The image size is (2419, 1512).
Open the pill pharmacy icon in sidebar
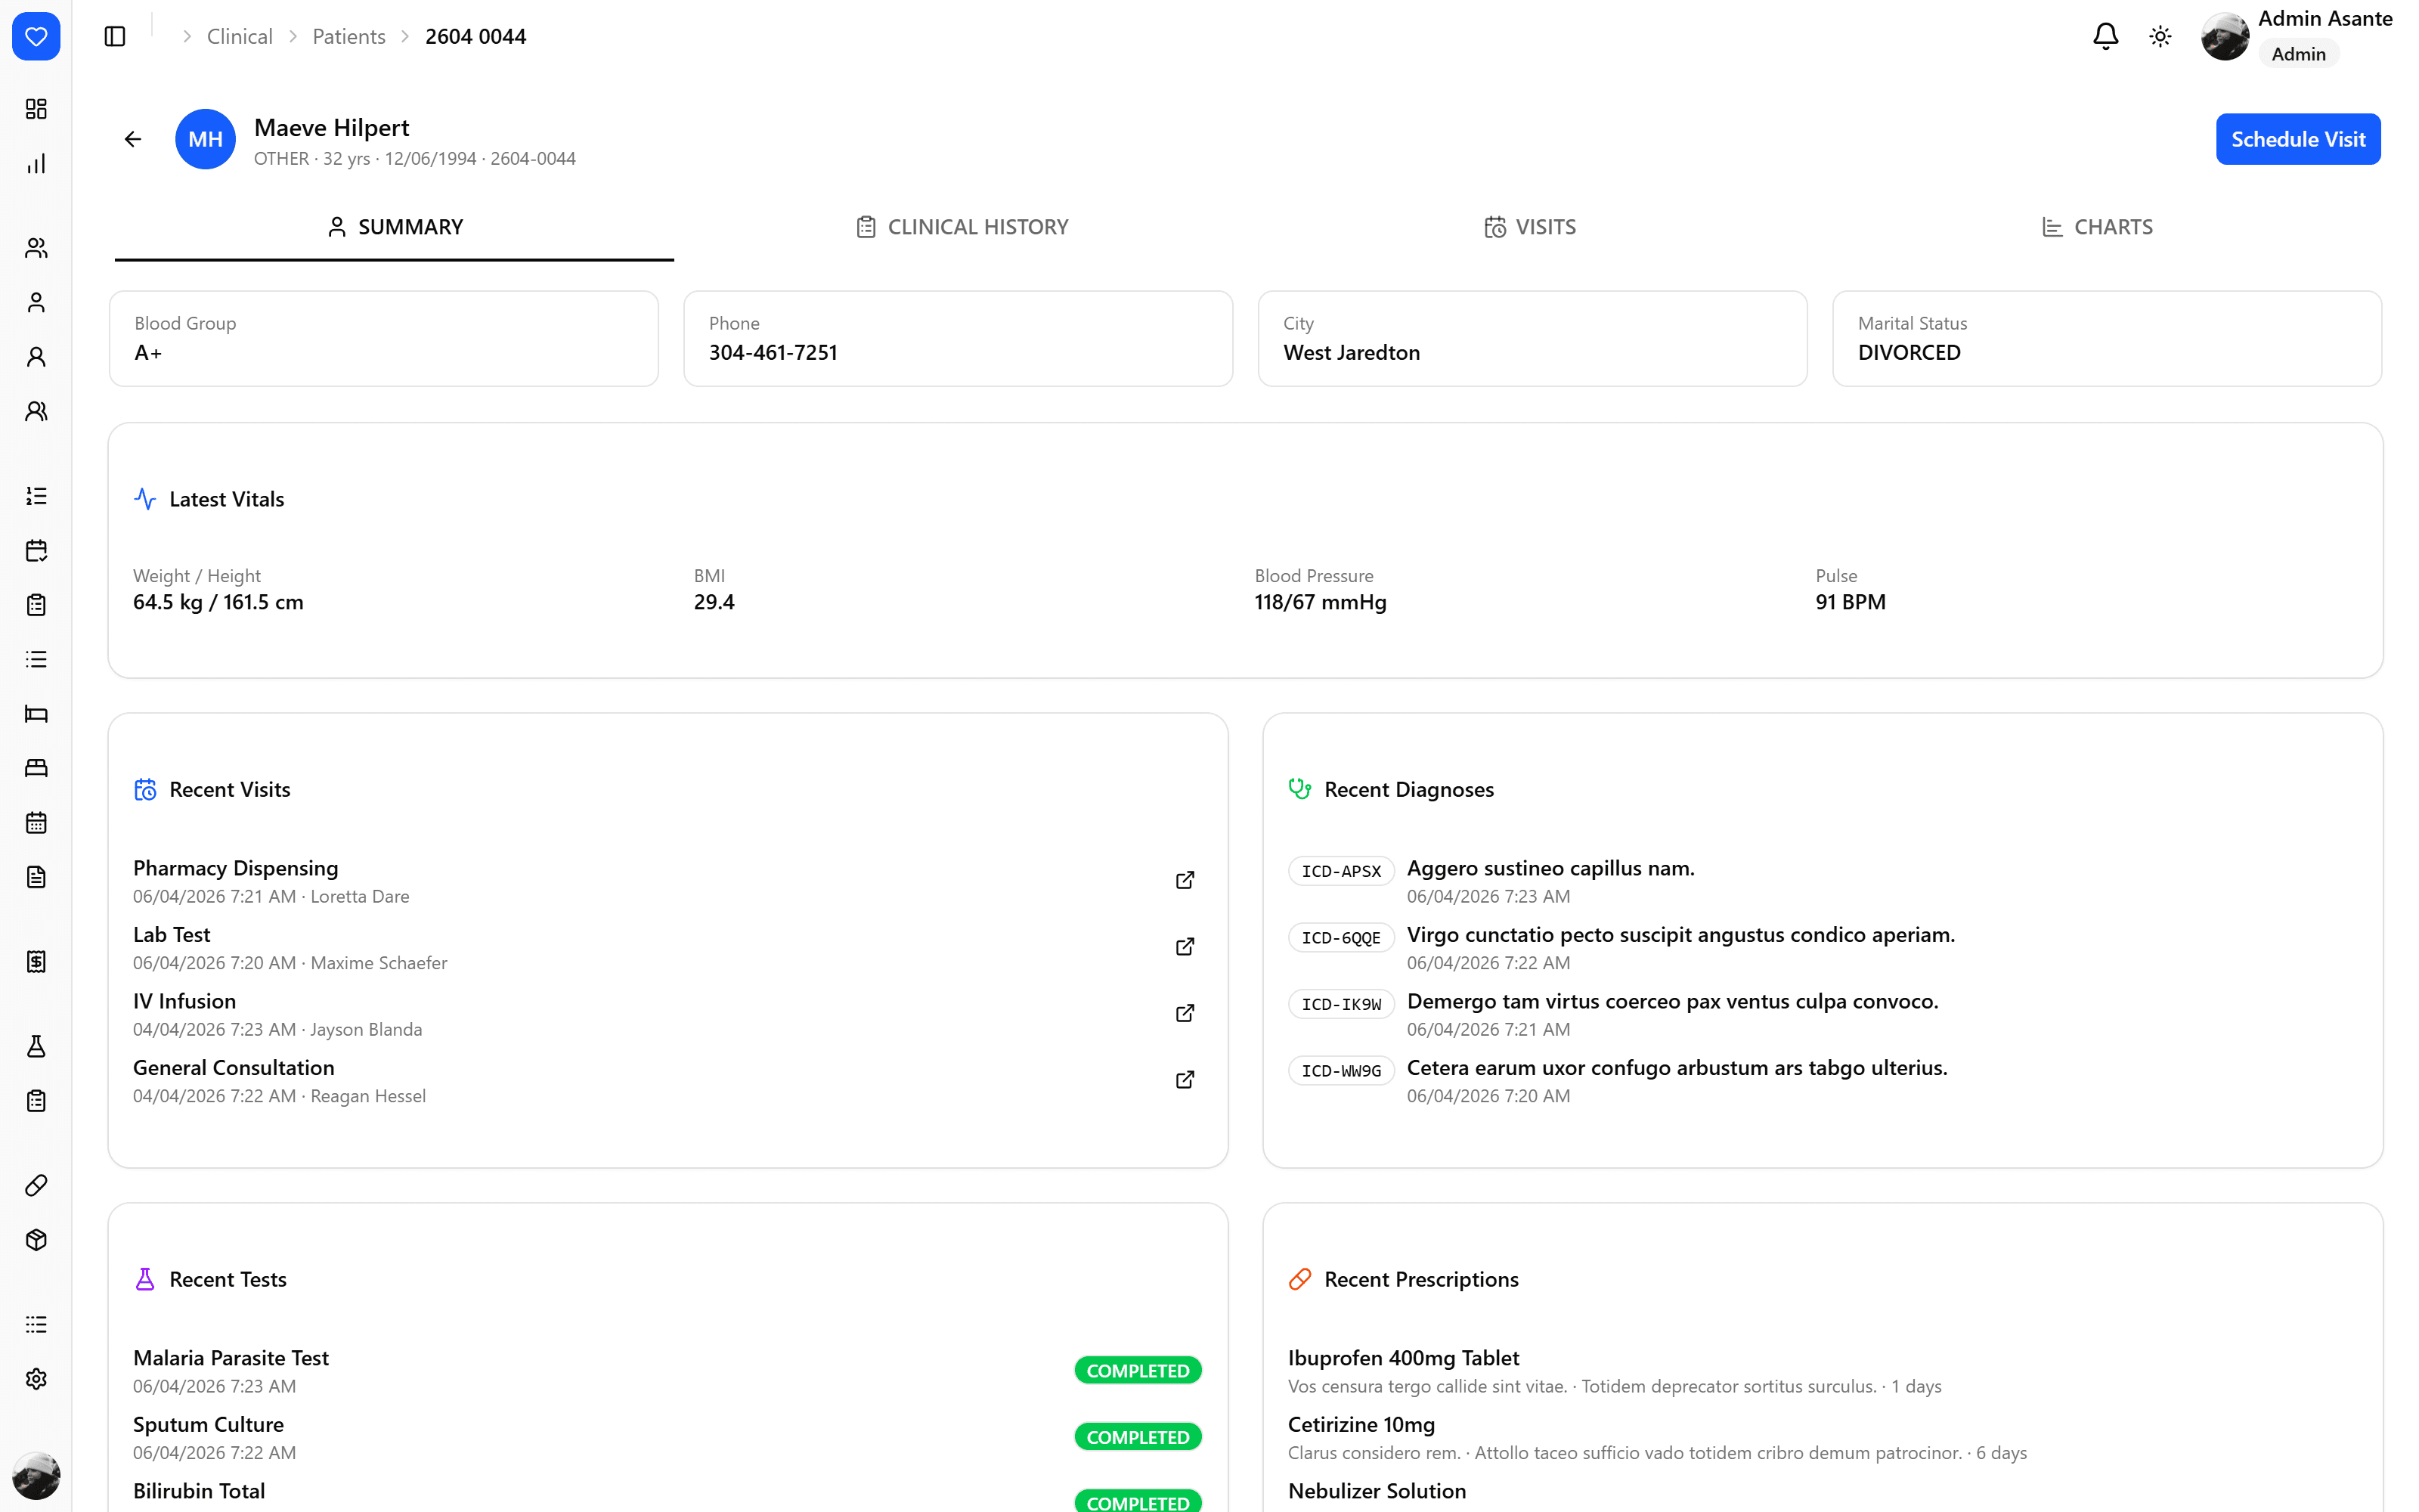[x=36, y=1186]
